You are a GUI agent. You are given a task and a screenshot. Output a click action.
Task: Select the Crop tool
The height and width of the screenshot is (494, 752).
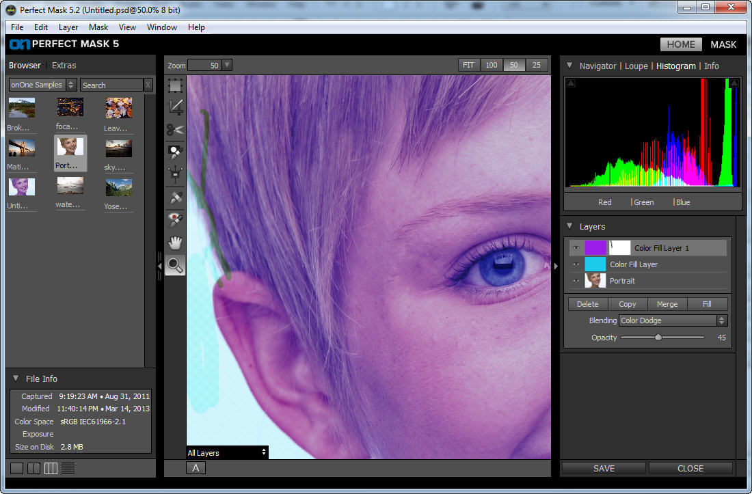pos(175,107)
